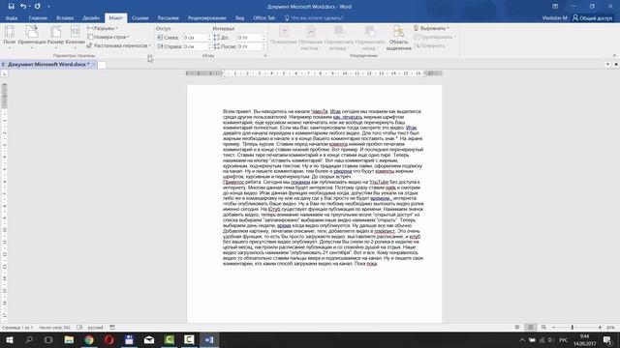Click the До spacing spinner arrows
The image size is (620, 348).
coord(263,38)
